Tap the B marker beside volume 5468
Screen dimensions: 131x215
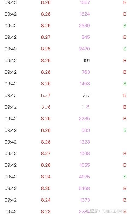[x=125, y=188]
